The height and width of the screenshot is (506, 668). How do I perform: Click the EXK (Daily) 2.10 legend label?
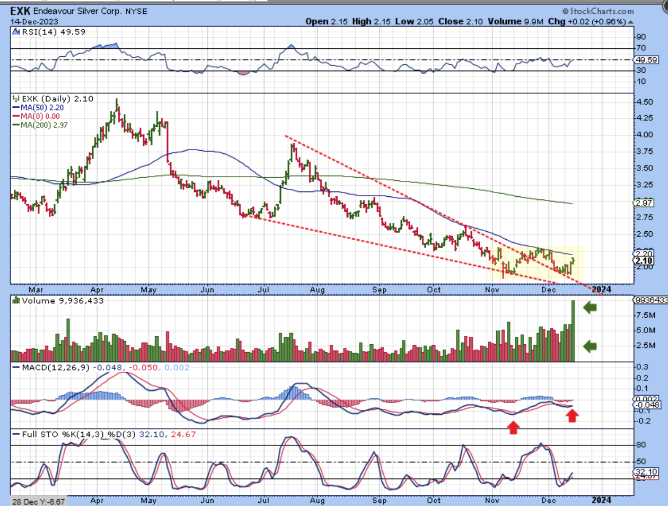58,99
